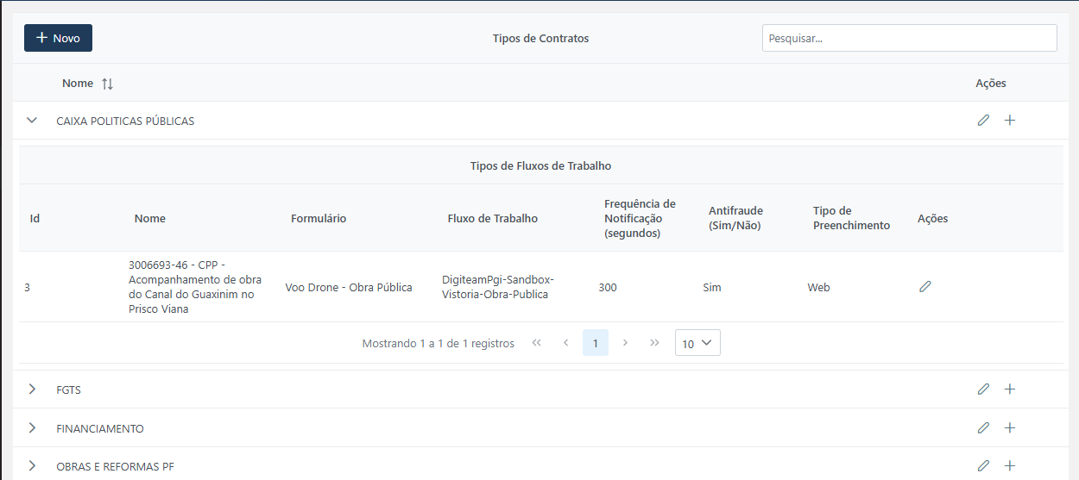Add workflow to OBRAS E REFORMAS PF
This screenshot has width=1079, height=480.
(x=1010, y=466)
